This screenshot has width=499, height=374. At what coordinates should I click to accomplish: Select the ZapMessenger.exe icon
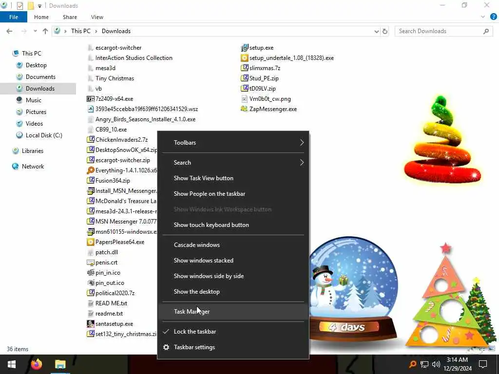[245, 109]
